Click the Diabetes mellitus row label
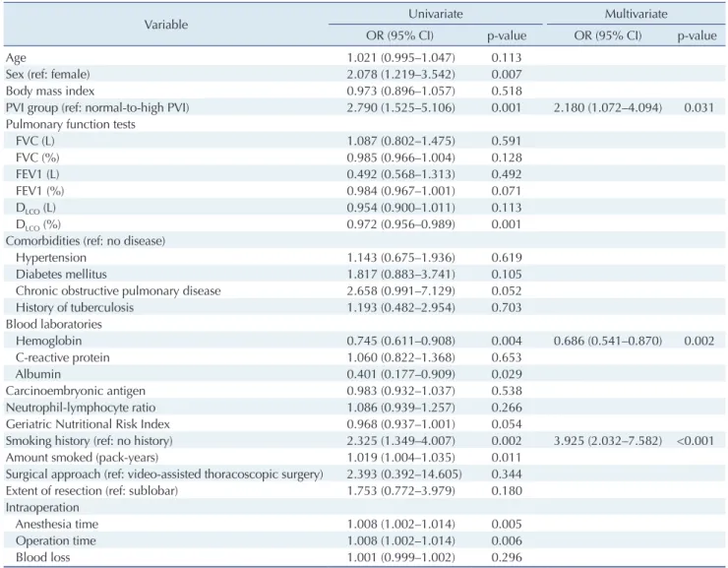The image size is (728, 568). (61, 275)
